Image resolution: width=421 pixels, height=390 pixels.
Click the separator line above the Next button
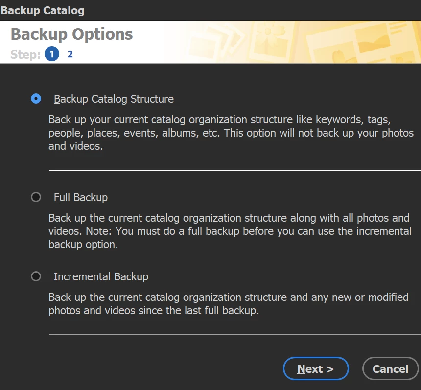(x=235, y=335)
